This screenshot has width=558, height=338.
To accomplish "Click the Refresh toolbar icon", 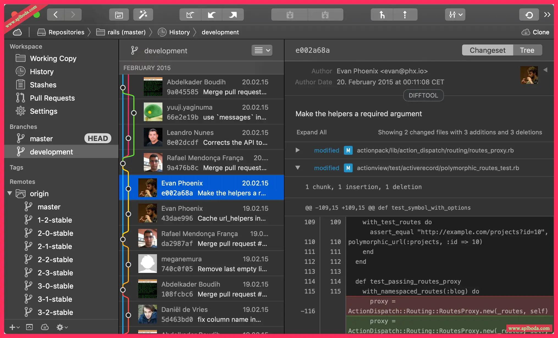I will [x=529, y=15].
